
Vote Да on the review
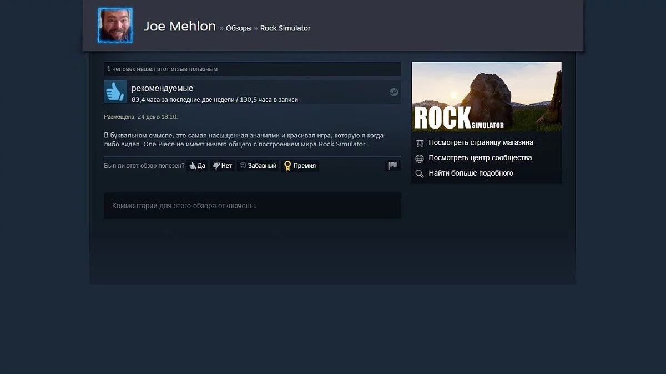pos(197,166)
